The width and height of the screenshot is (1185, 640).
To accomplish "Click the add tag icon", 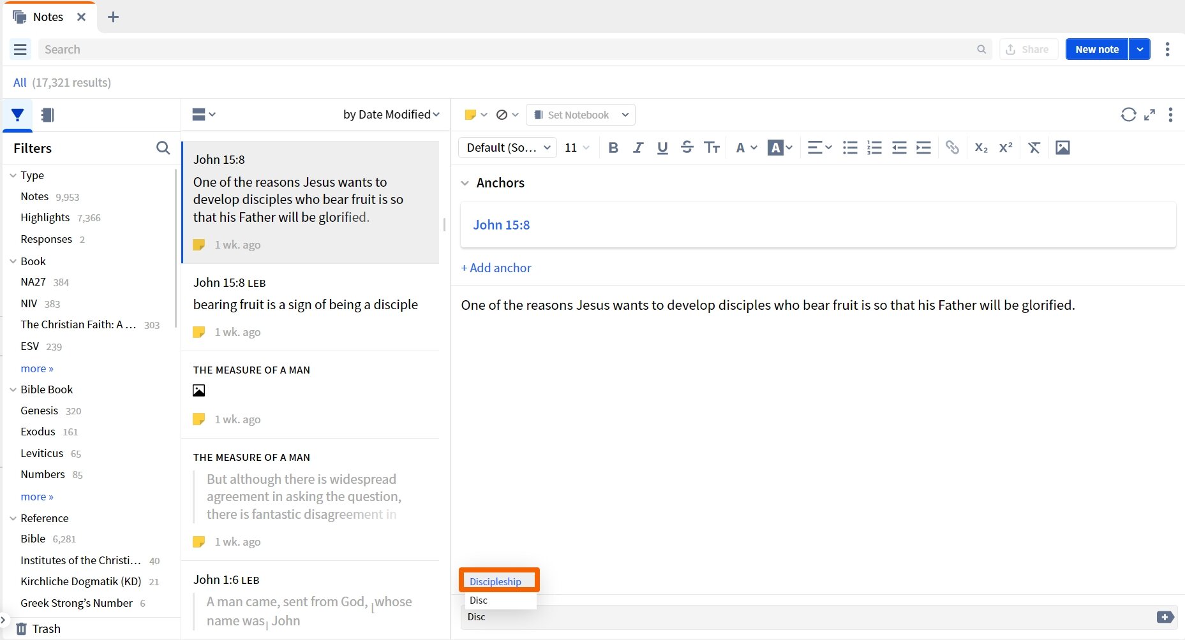I will 1165,617.
